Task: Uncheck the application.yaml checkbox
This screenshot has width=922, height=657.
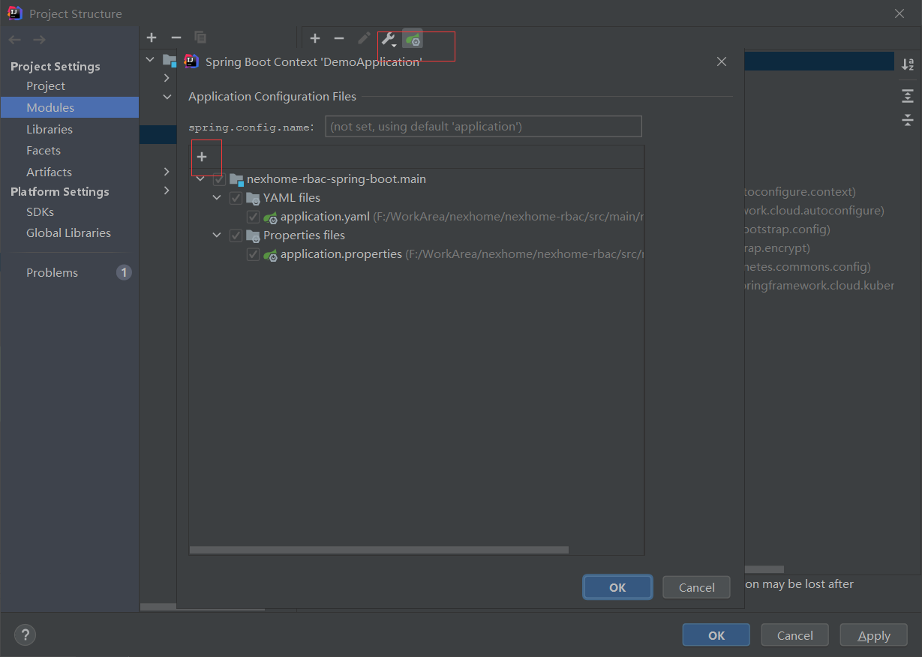Action: pyautogui.click(x=253, y=217)
